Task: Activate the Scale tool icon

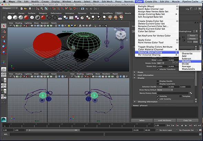Action: tap(4, 52)
